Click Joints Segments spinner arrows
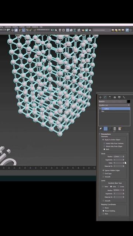 click(123, 194)
